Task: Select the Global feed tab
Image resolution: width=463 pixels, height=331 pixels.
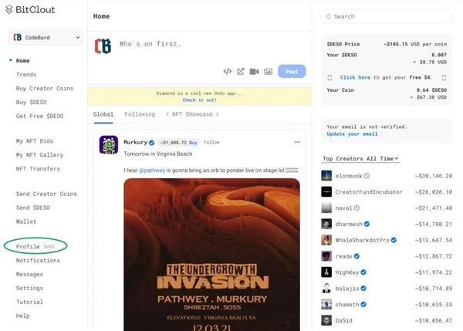Action: coord(103,114)
